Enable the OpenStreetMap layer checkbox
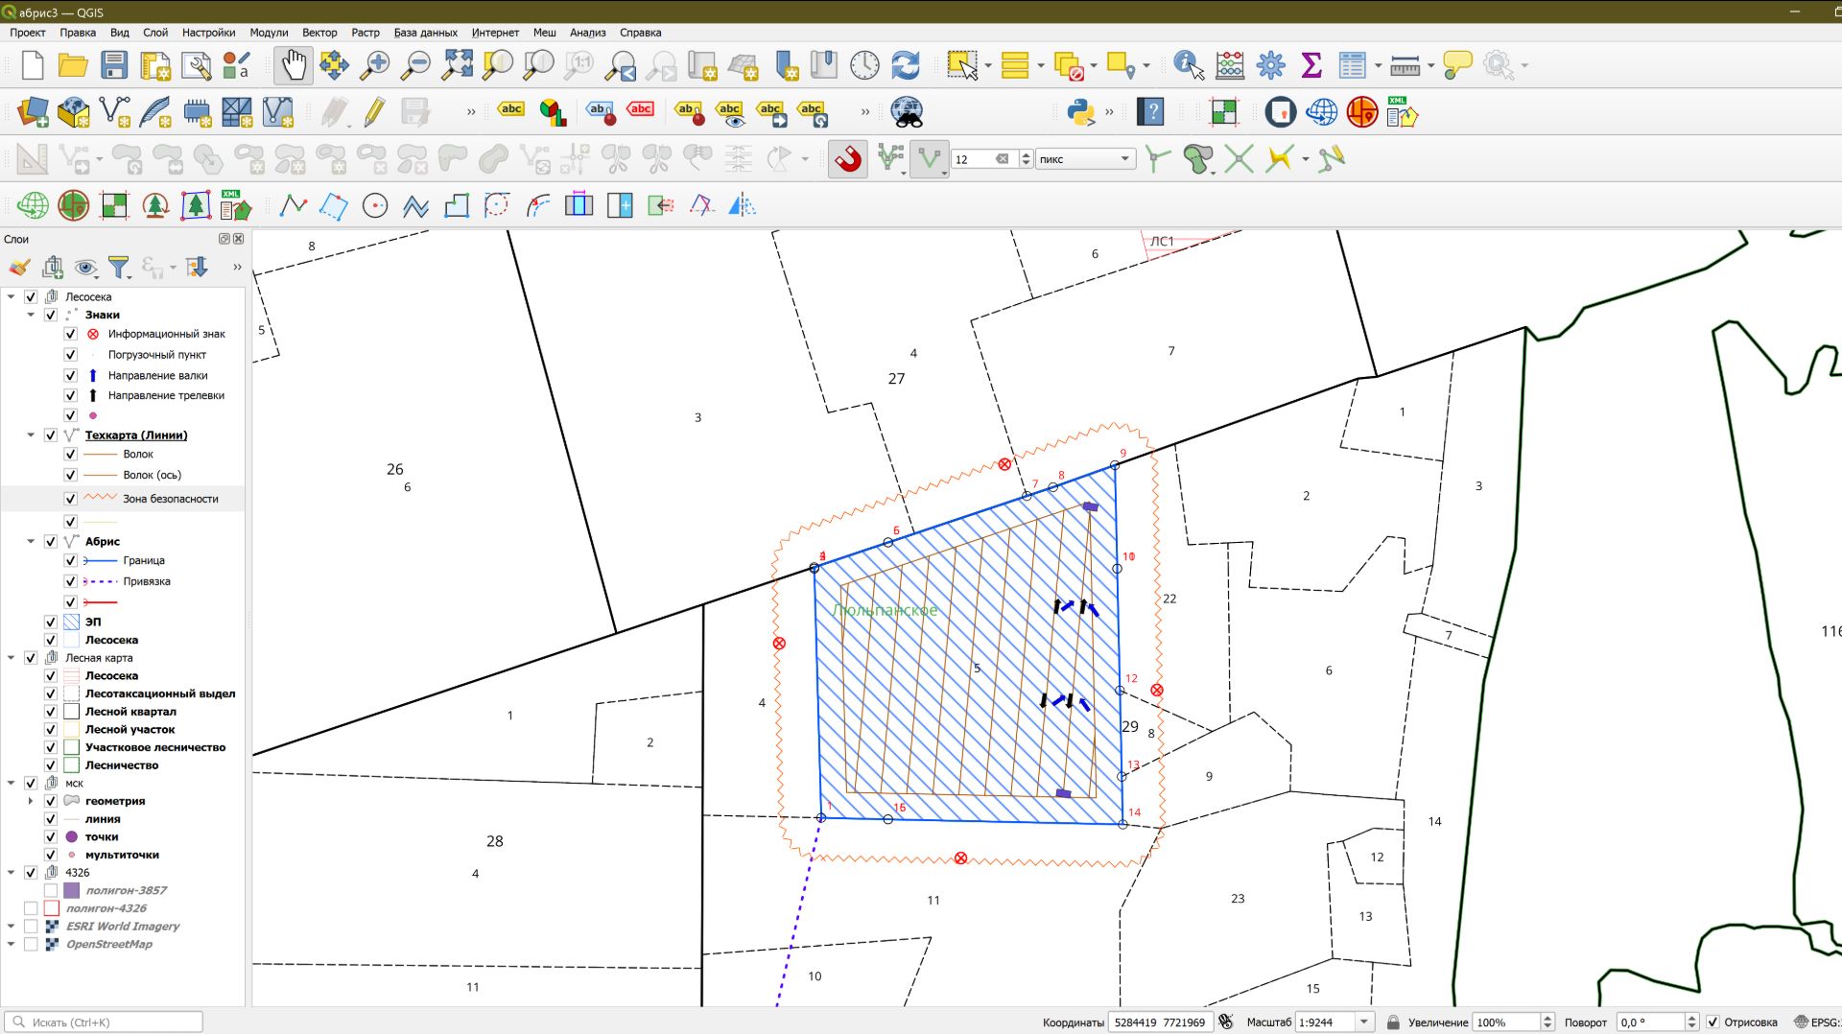The image size is (1842, 1034). pos(31,944)
